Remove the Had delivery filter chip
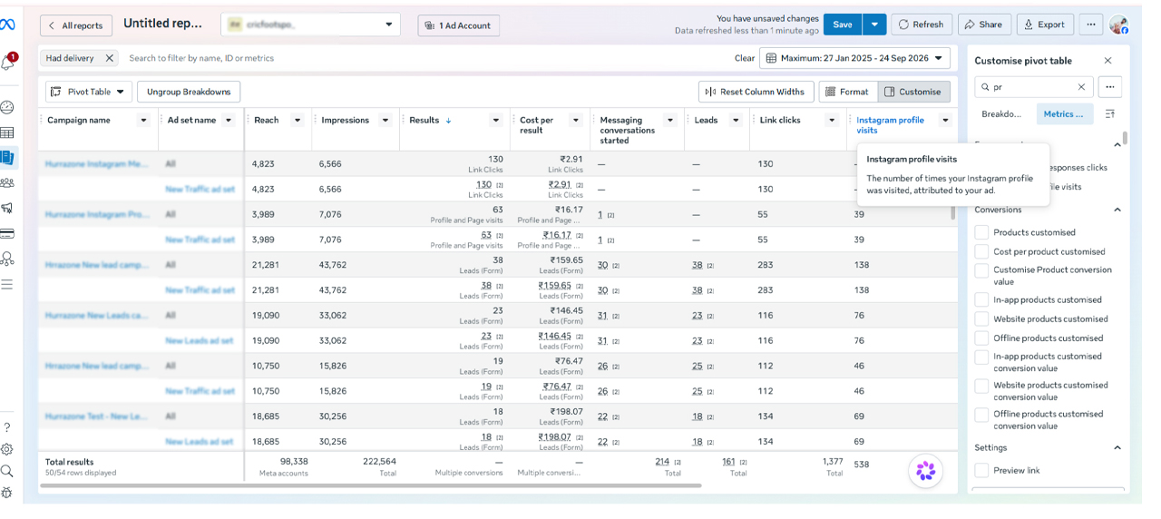This screenshot has height=519, width=1161. click(x=109, y=58)
